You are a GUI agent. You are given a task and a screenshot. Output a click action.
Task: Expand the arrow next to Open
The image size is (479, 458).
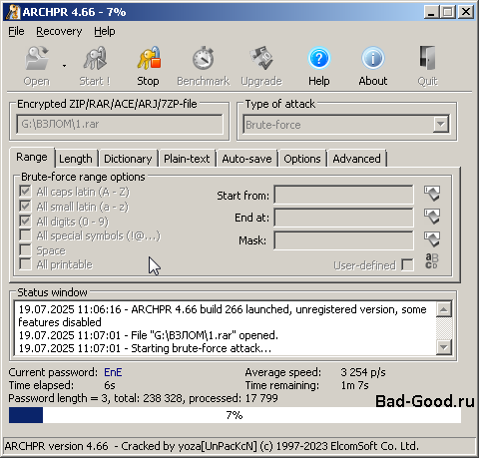pyautogui.click(x=64, y=66)
